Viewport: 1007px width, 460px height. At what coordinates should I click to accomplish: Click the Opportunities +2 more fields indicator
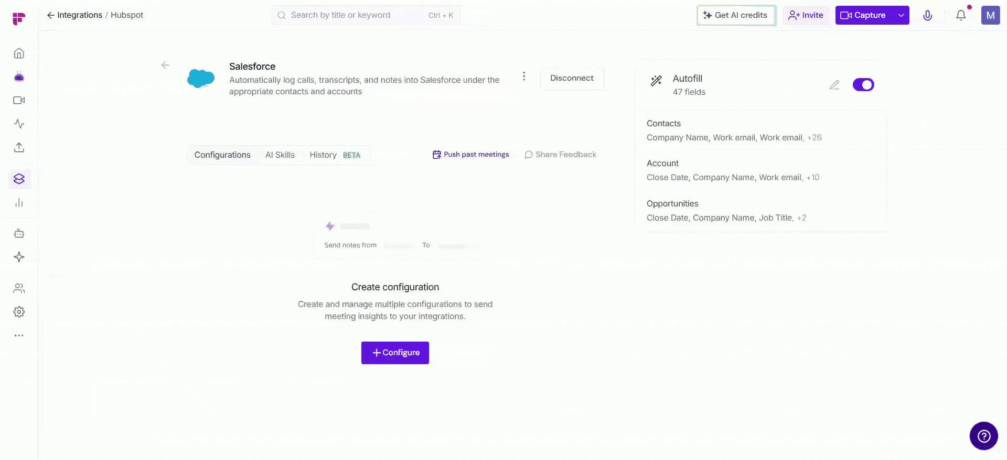click(x=802, y=218)
